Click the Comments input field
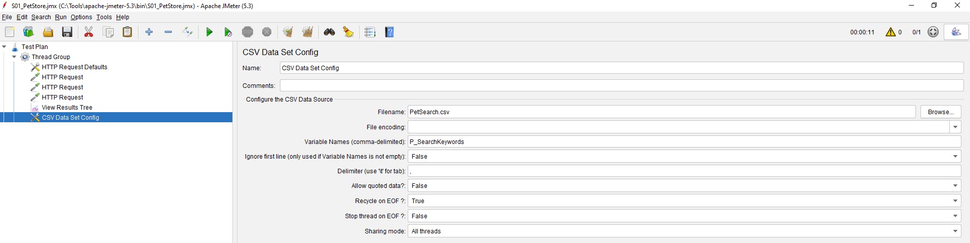 (621, 85)
